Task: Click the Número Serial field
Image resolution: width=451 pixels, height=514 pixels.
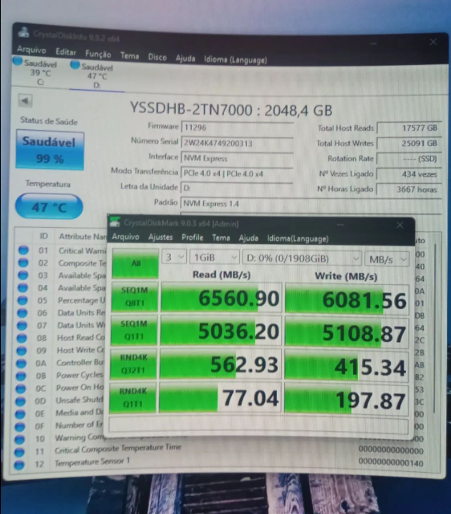Action: [237, 143]
